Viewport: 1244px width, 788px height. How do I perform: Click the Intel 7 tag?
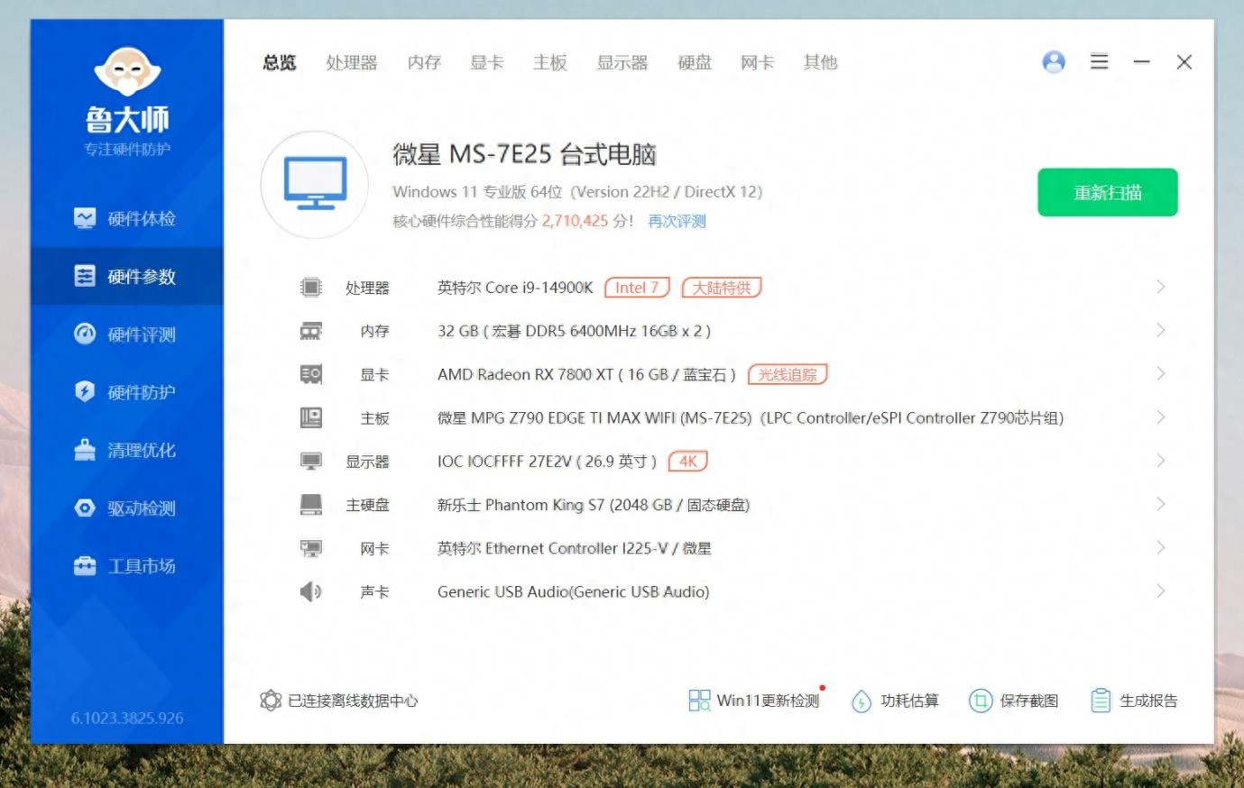click(637, 288)
